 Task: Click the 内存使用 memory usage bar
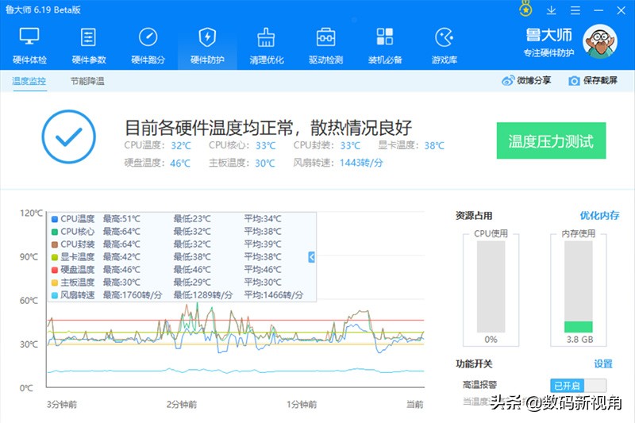[x=579, y=286]
